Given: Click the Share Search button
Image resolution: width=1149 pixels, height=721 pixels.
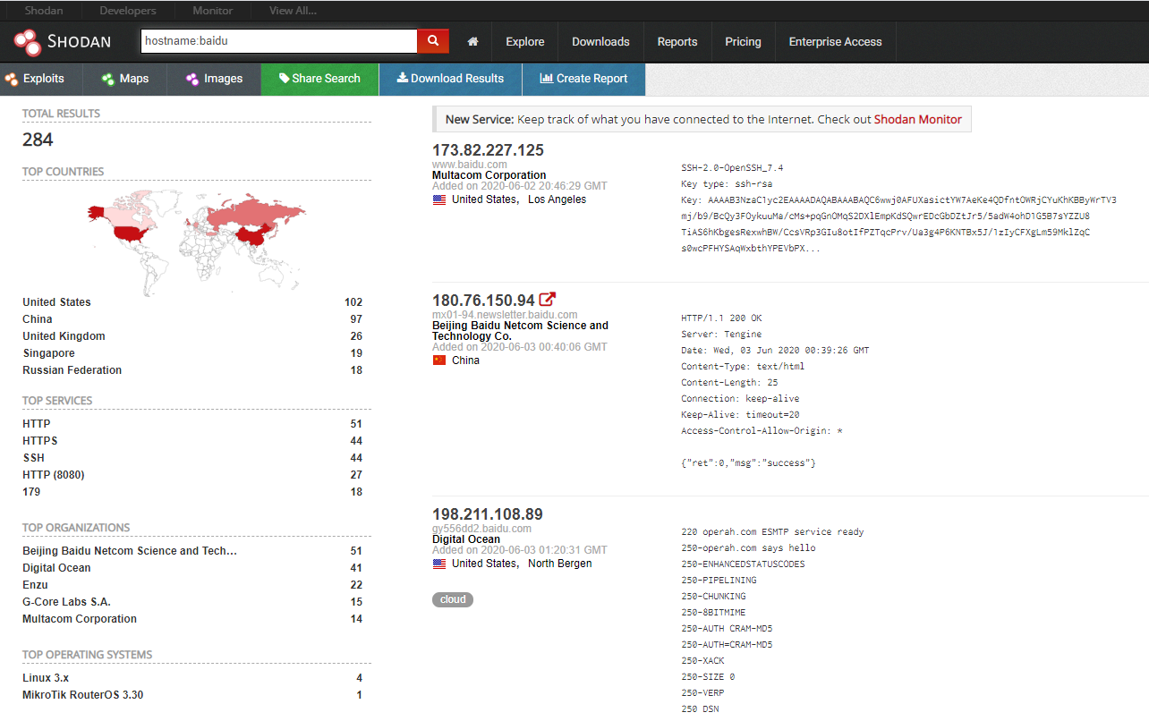Looking at the screenshot, I should click(x=319, y=79).
